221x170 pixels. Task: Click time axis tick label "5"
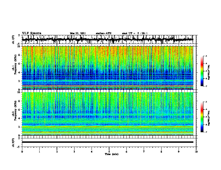(x=109, y=152)
